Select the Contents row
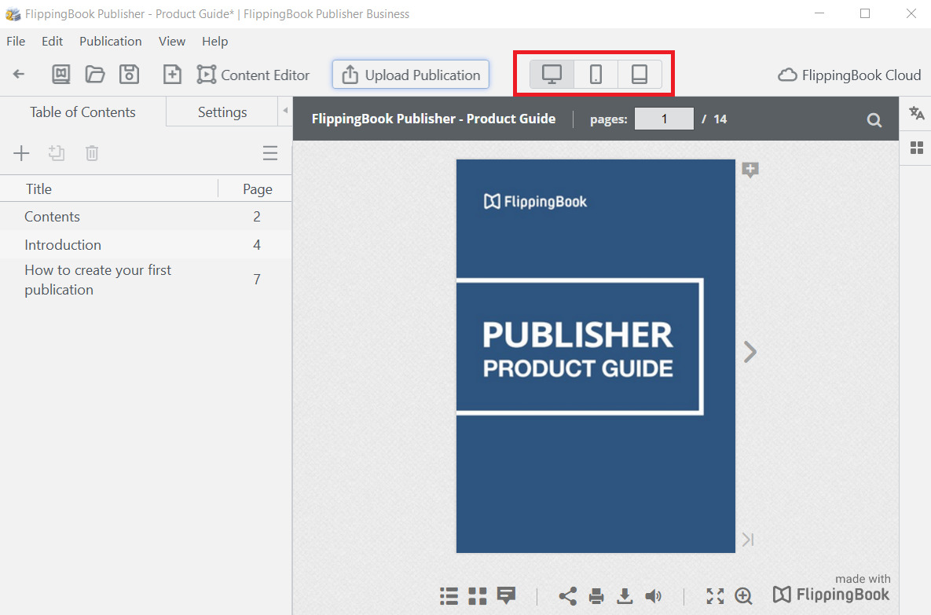931x615 pixels. pyautogui.click(x=145, y=217)
